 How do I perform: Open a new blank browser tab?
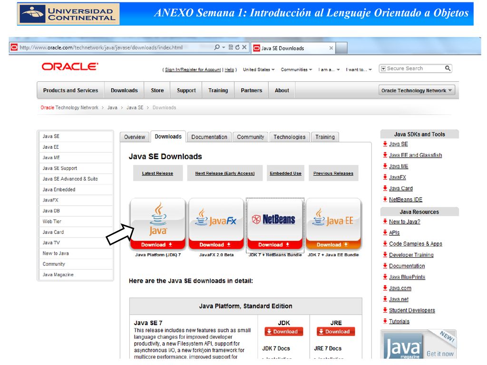coord(341,48)
